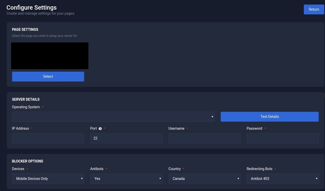Change the Antibots selection from Yes
This screenshot has height=191, width=325.
click(126, 178)
